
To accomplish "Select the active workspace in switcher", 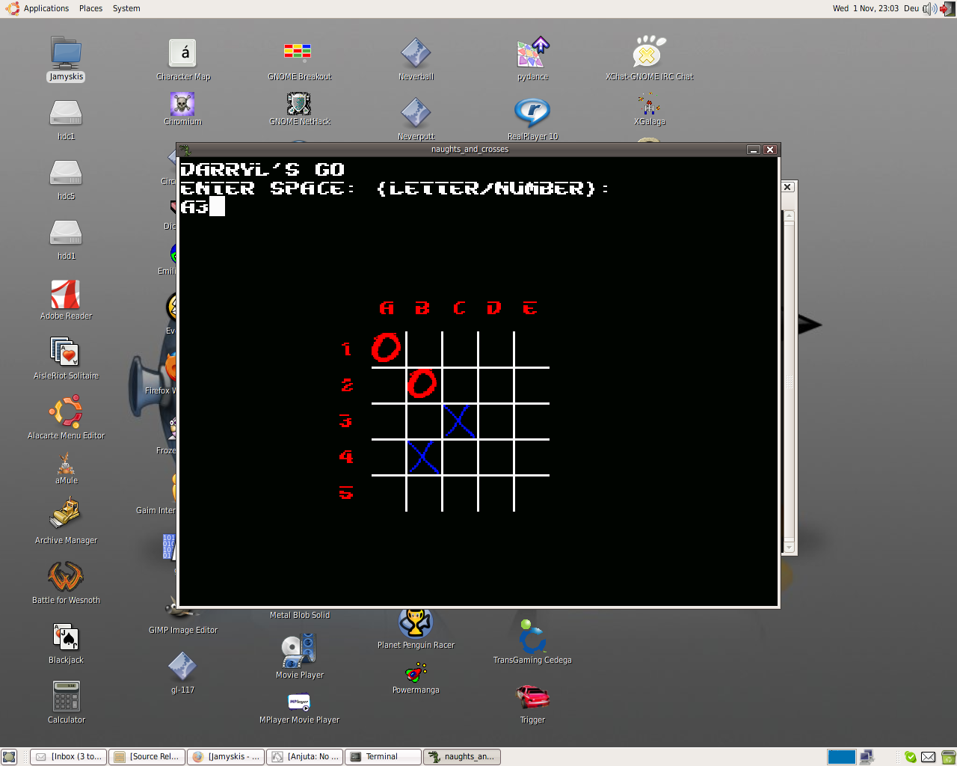I will tap(841, 757).
